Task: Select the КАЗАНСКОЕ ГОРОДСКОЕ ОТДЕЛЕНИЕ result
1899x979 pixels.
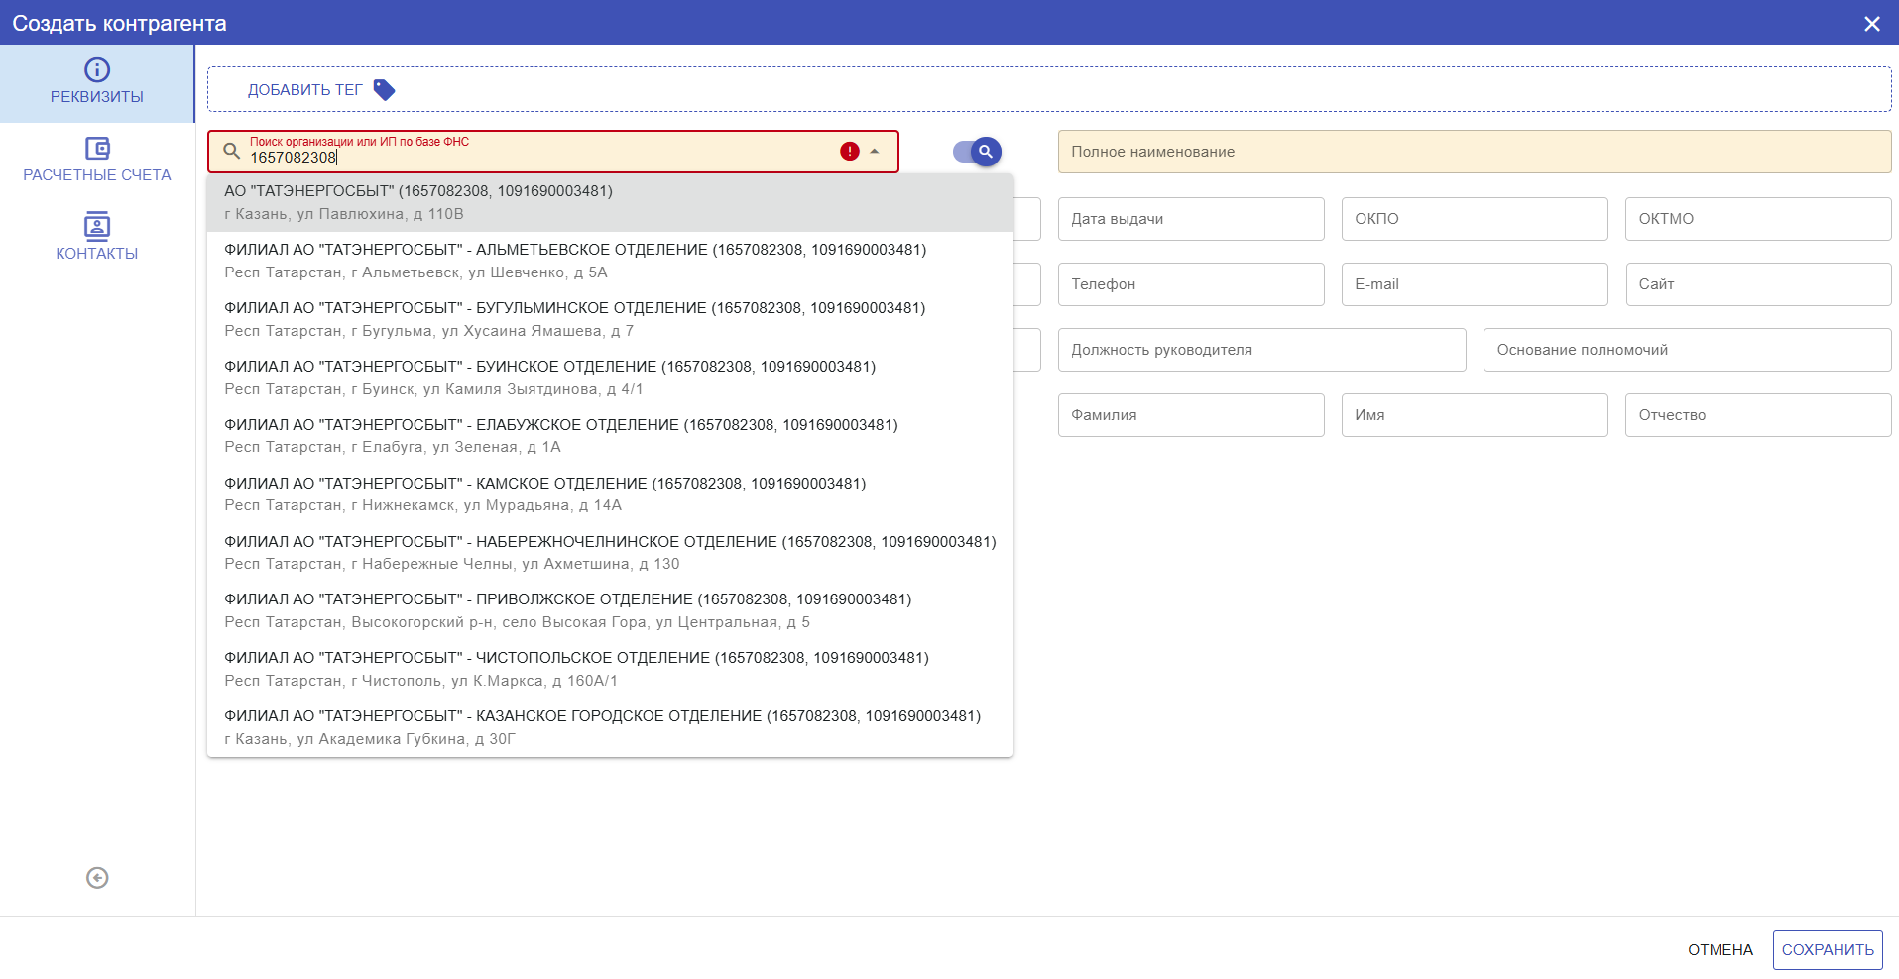Action: point(610,727)
